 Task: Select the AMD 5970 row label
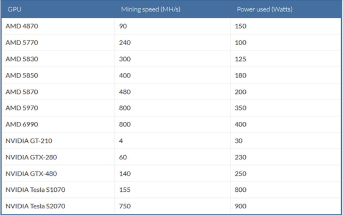(19, 108)
